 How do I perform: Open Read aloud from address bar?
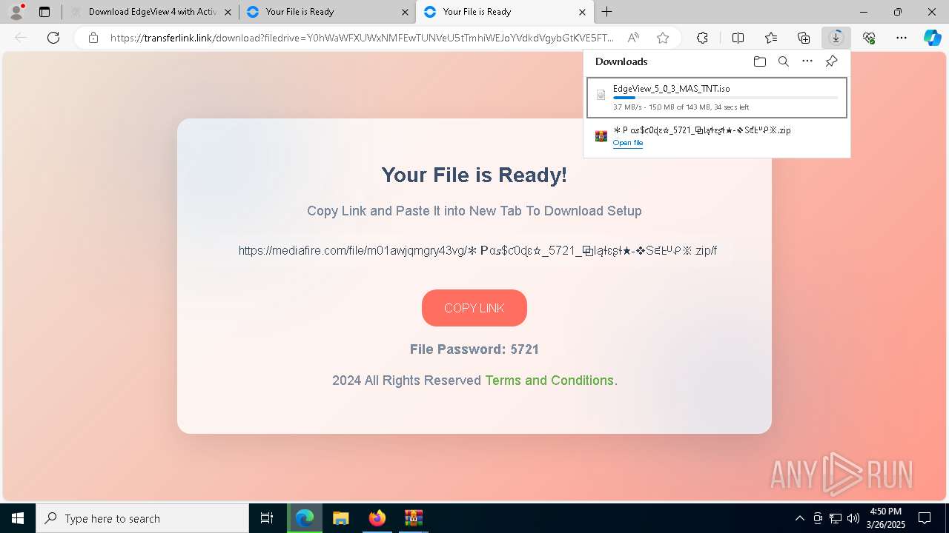pyautogui.click(x=633, y=38)
